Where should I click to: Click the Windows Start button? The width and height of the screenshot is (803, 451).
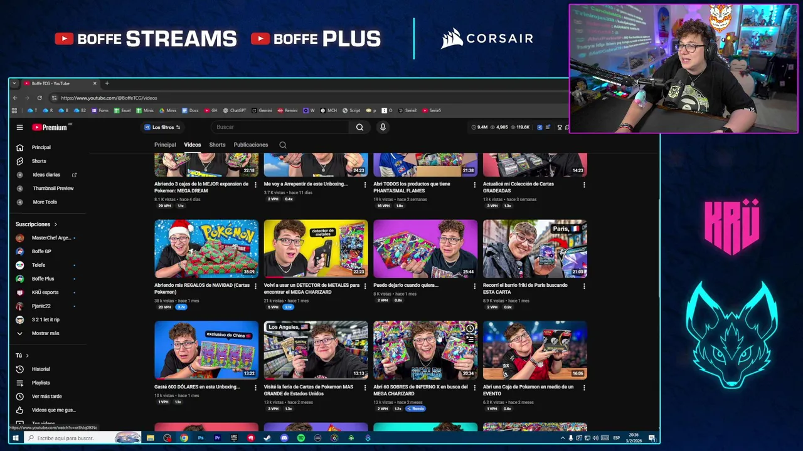15,438
